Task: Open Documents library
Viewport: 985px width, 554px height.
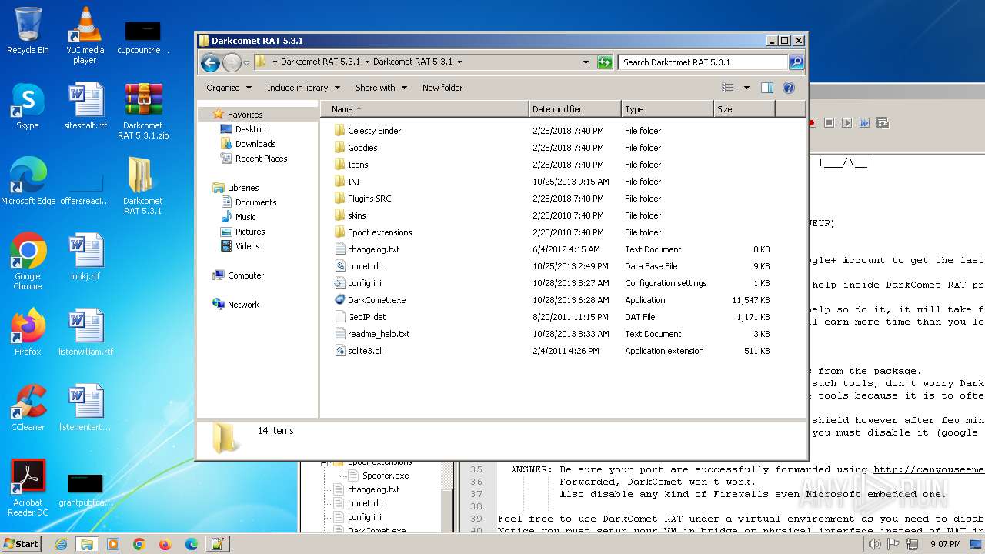Action: [255, 202]
